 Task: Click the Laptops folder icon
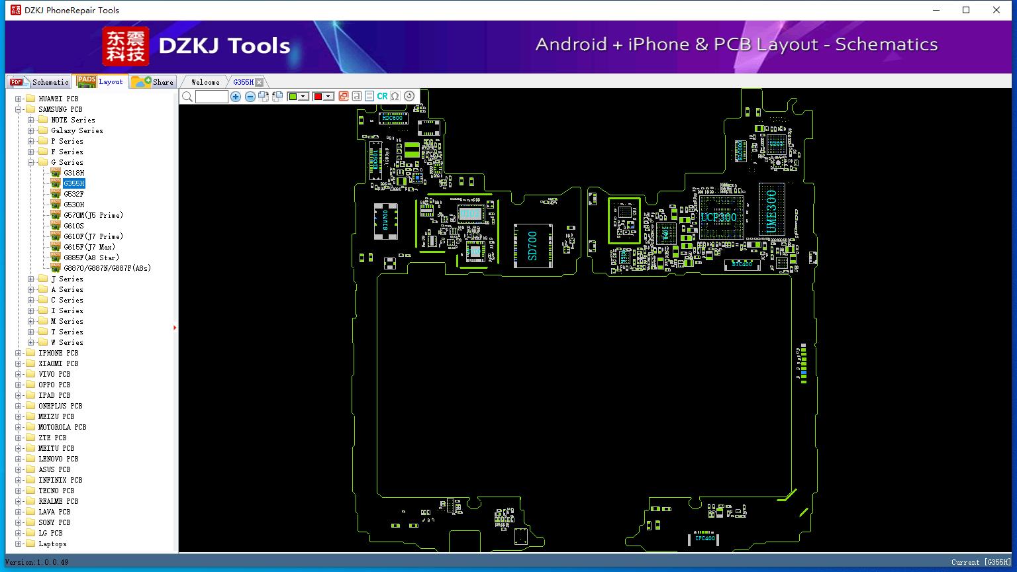pos(30,544)
